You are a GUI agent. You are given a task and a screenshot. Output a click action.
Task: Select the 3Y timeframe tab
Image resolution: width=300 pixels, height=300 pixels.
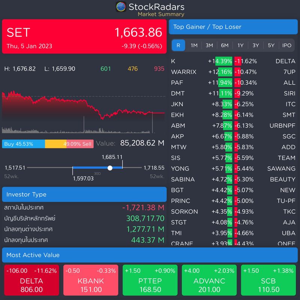[255, 45]
